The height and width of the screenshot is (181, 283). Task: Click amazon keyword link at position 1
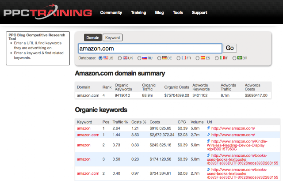(x=84, y=128)
